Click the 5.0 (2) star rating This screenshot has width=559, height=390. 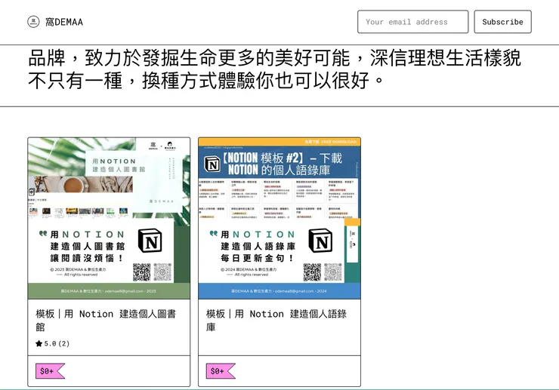point(52,343)
